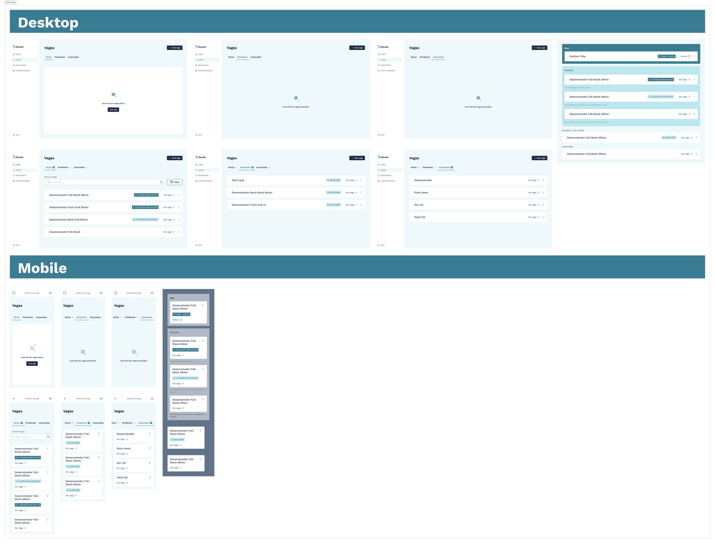Tick the Action checkbox in mobile Base card

coord(181,320)
